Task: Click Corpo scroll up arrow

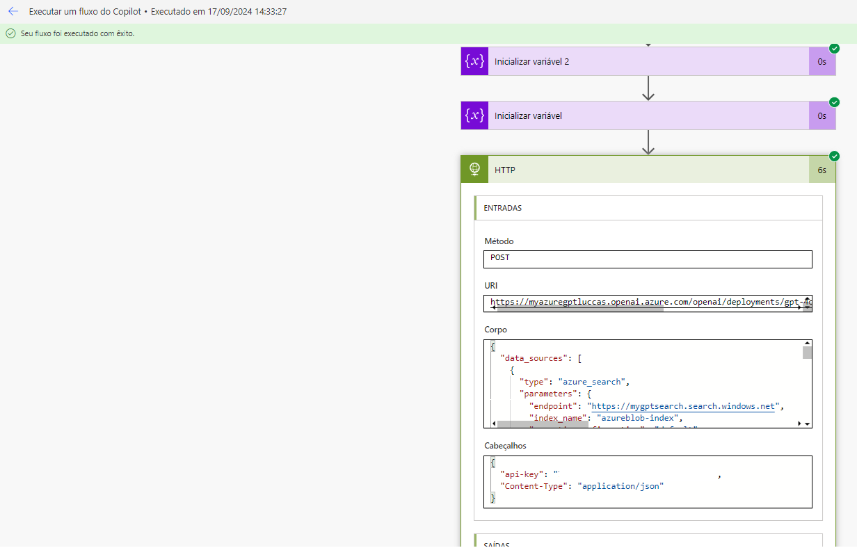Action: click(807, 343)
